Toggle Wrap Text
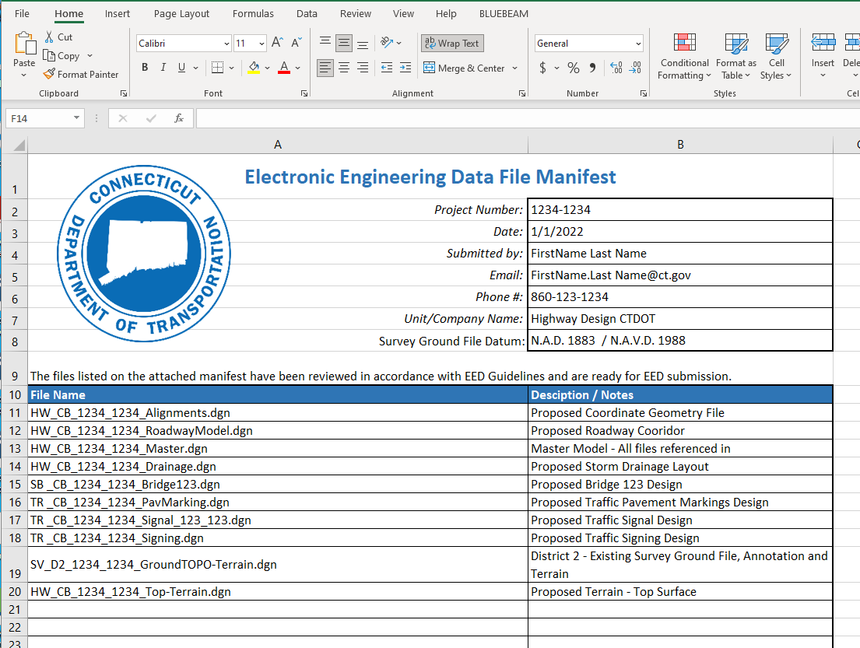860x648 pixels. pyautogui.click(x=452, y=44)
